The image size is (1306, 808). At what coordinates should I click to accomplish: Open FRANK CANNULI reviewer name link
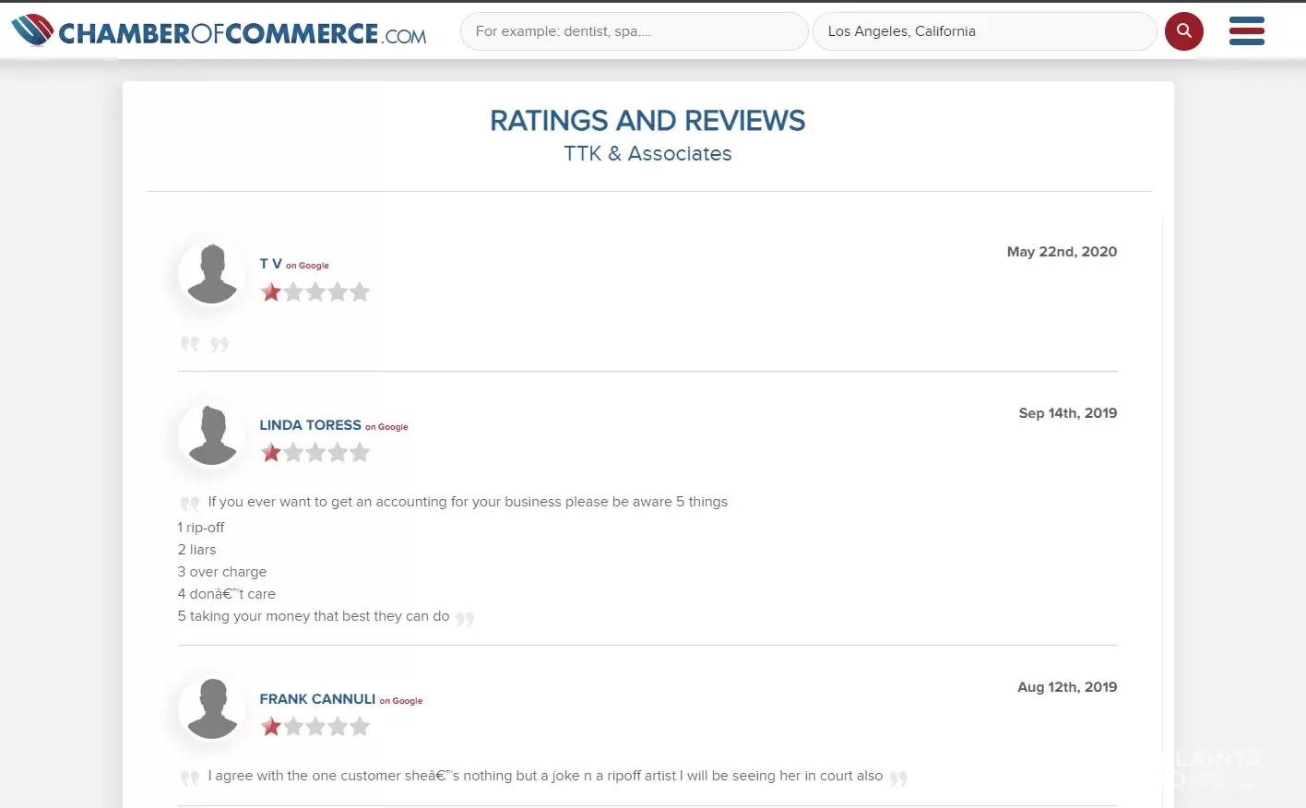tap(317, 699)
